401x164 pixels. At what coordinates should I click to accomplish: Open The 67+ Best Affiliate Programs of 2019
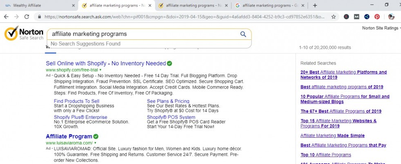341,111
